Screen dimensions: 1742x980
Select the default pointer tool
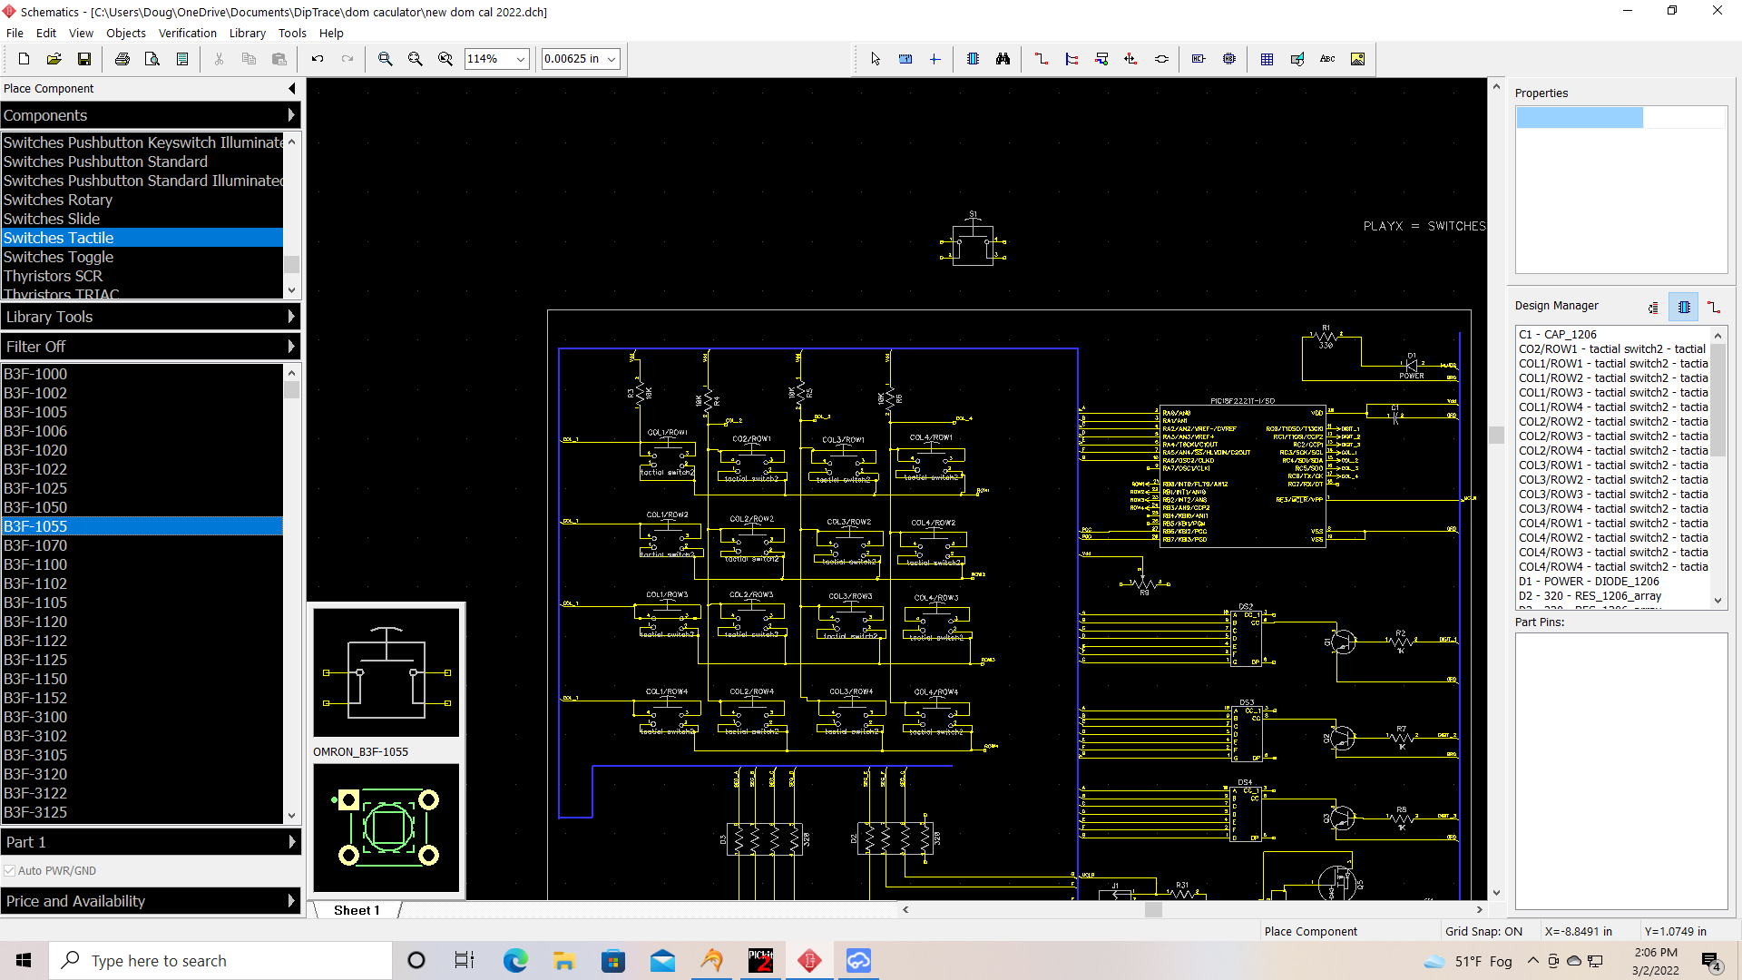click(876, 59)
